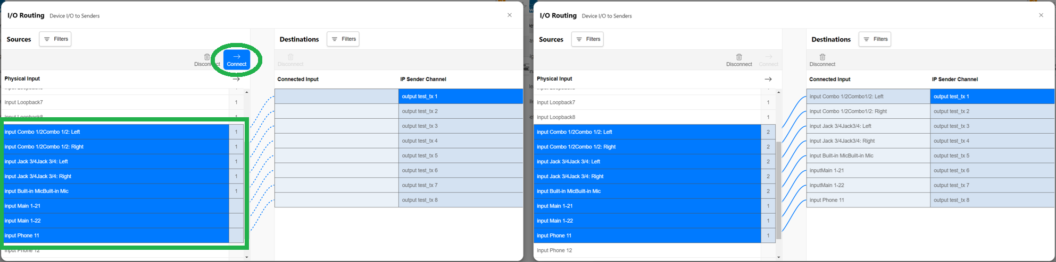Click the scroll-down arrow of the left Sources list
The width and height of the screenshot is (1056, 262).
coord(246,257)
